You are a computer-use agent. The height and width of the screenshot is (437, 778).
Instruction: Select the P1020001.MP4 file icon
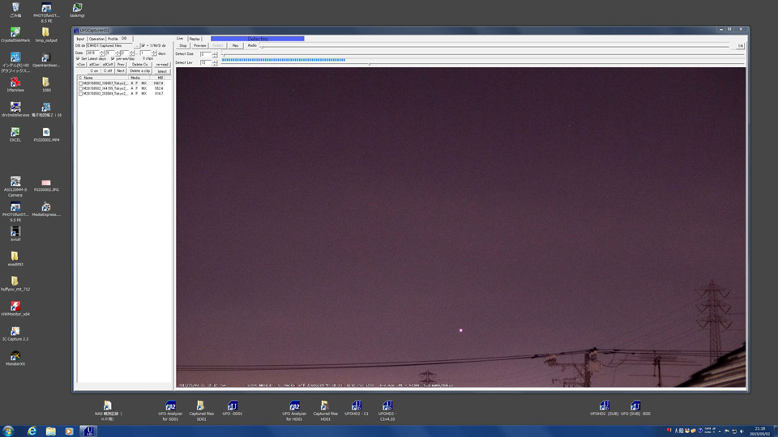pyautogui.click(x=46, y=134)
